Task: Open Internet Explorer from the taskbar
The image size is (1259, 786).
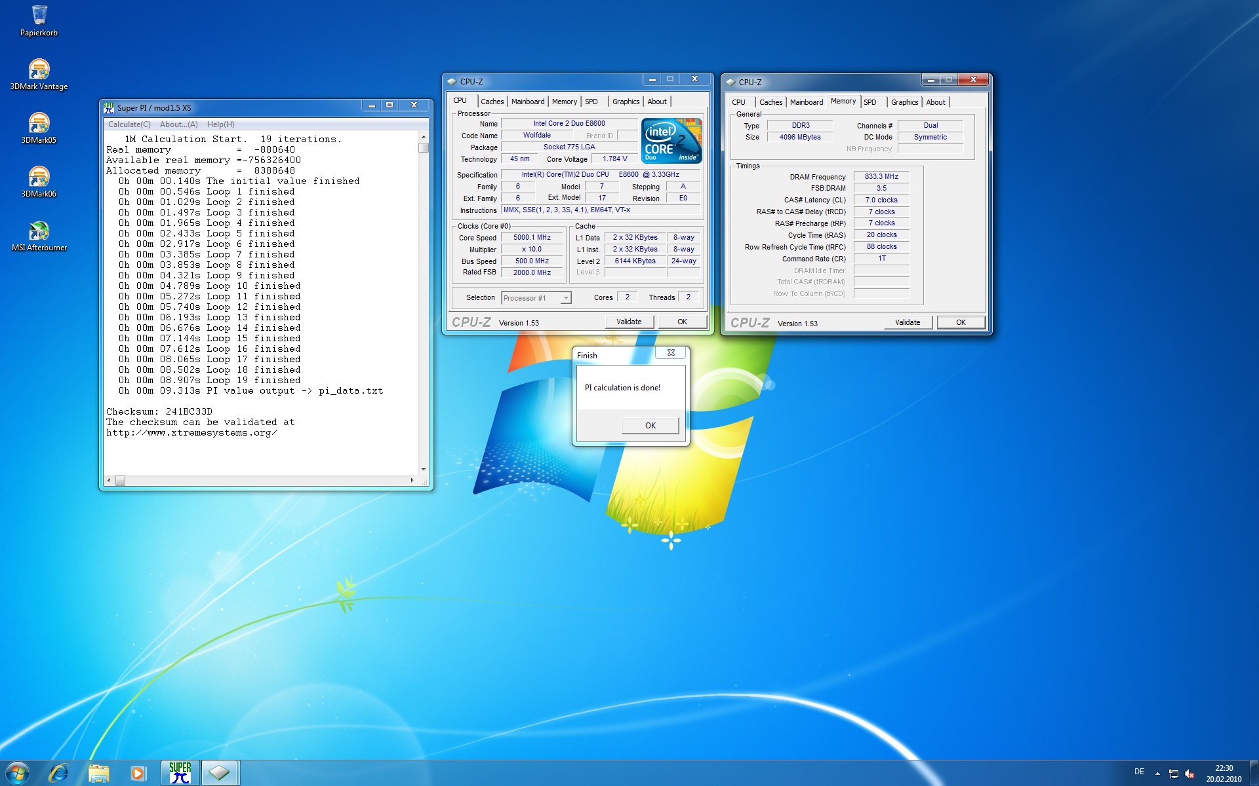Action: coord(58,773)
